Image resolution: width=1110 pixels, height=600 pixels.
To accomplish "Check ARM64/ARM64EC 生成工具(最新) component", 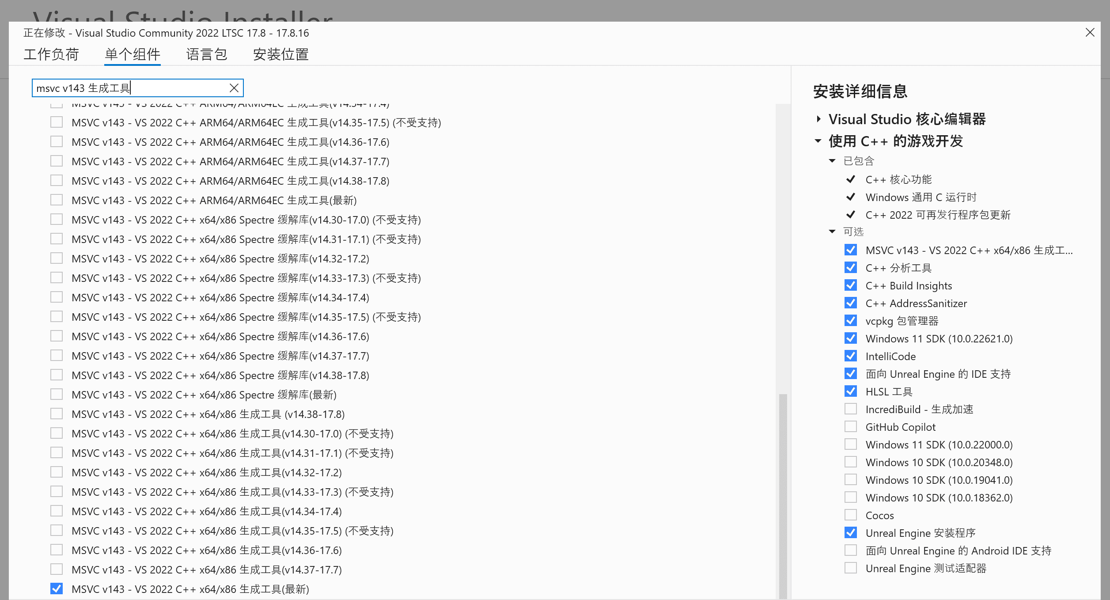I will pyautogui.click(x=57, y=200).
